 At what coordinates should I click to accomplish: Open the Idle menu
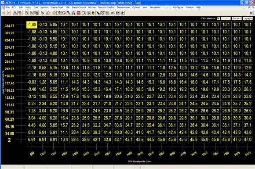(68, 7)
